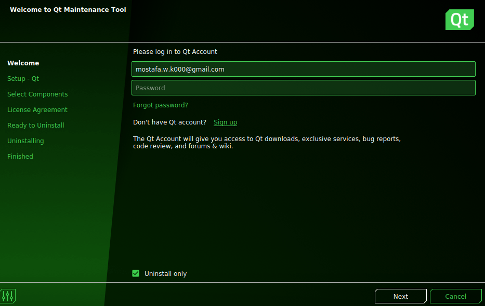Click the "Welcome to Qt Maintenance Tool" title bar

(x=68, y=9)
